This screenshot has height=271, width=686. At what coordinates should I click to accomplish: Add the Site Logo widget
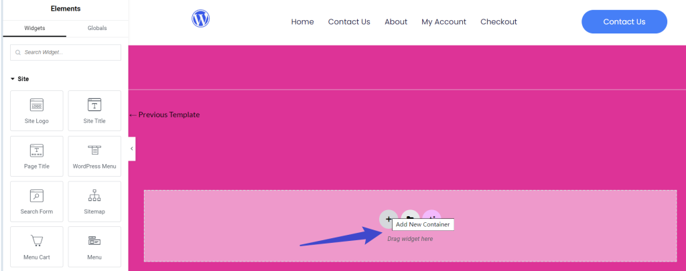(x=37, y=110)
